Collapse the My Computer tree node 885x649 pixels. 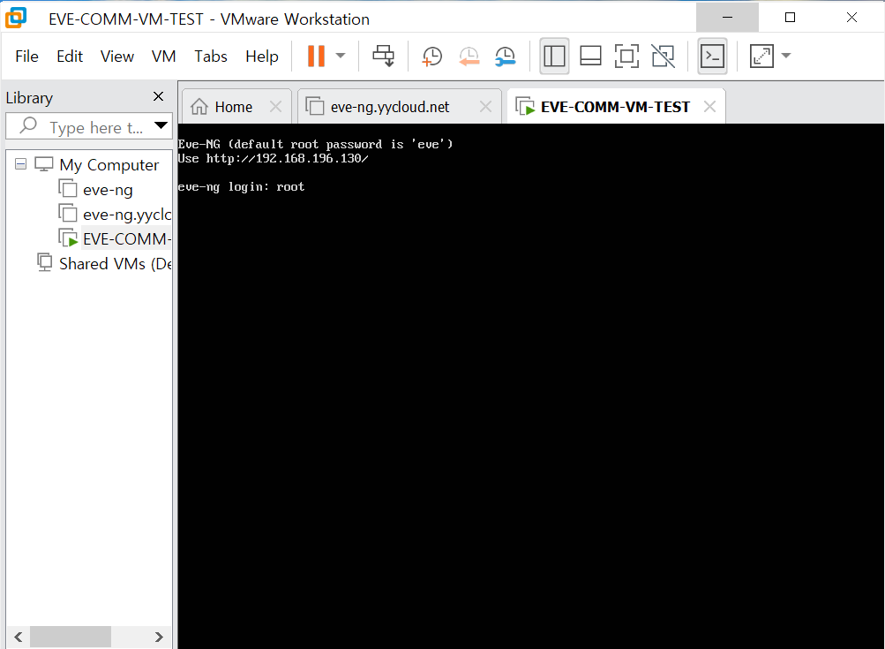[x=21, y=164]
